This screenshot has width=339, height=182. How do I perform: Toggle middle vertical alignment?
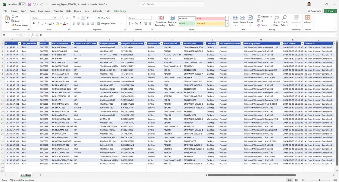tap(78, 18)
